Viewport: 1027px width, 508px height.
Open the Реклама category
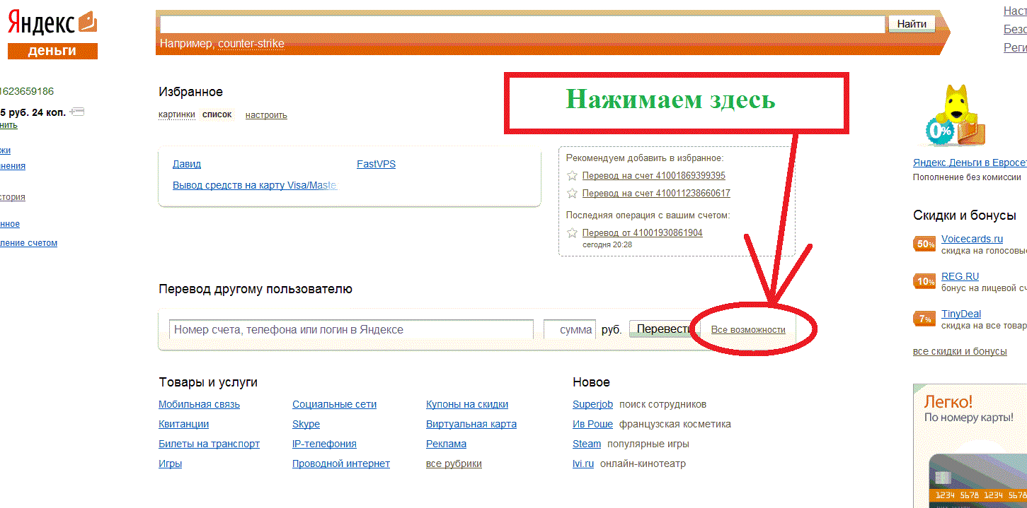tap(446, 444)
